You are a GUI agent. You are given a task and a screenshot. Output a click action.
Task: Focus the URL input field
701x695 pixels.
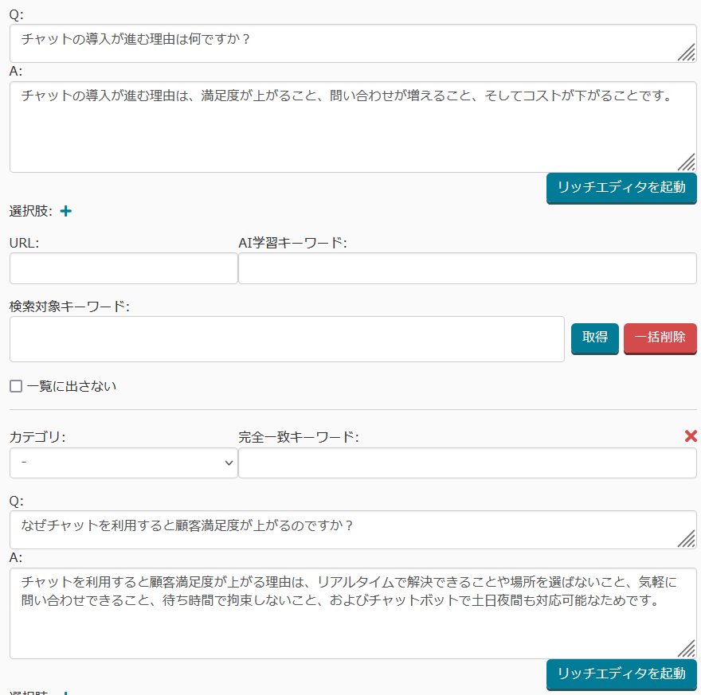(123, 268)
